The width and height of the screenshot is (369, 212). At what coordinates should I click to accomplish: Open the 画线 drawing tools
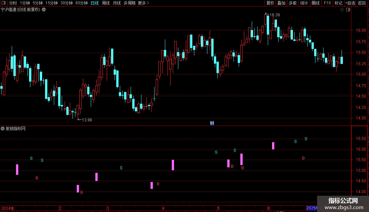[x=315, y=3]
